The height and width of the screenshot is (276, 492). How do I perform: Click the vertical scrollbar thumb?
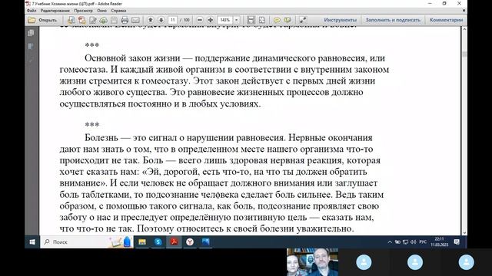pyautogui.click(x=464, y=54)
